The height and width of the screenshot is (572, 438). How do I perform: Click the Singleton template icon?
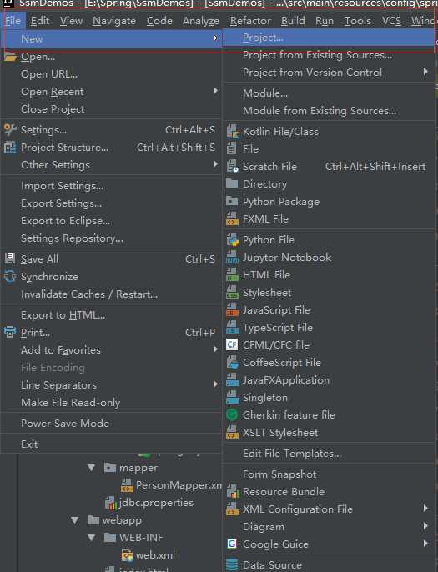(232, 397)
